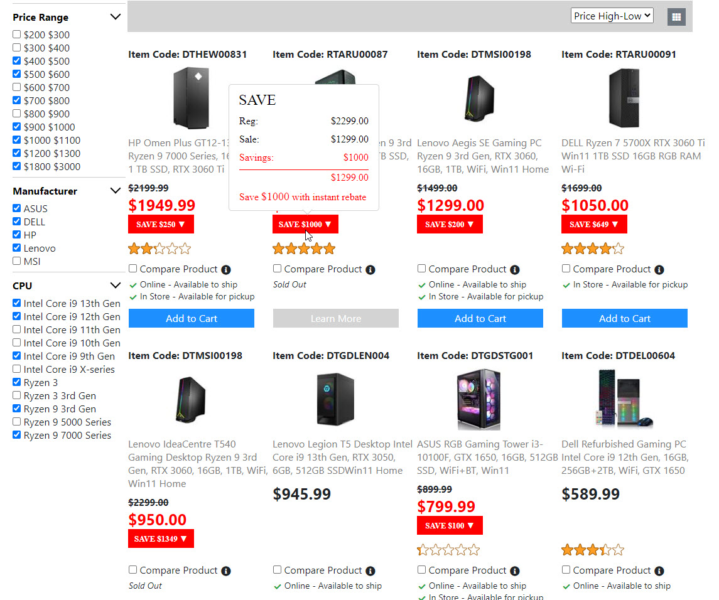
Task: Click the four-star rating on DELL Ryzen 7
Action: coord(592,249)
